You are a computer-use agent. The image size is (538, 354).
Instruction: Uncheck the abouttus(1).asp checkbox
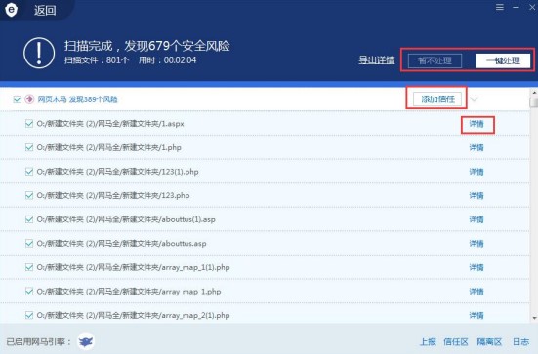tap(29, 219)
